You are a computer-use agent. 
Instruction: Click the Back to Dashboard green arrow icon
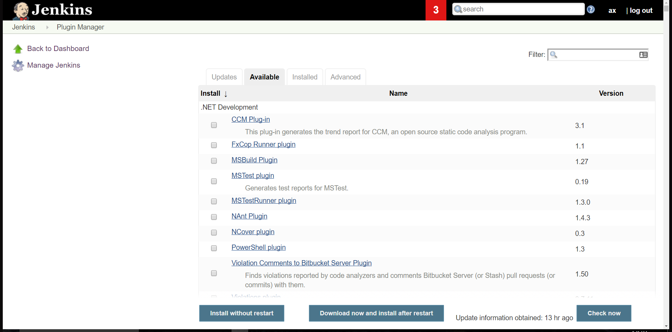coord(18,49)
